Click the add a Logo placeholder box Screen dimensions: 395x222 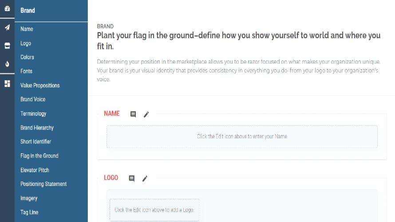[x=154, y=210]
